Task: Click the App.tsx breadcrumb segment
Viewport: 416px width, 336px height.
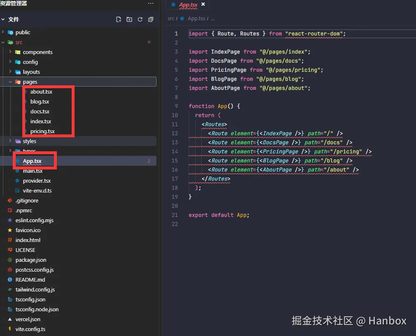Action: pyautogui.click(x=196, y=19)
